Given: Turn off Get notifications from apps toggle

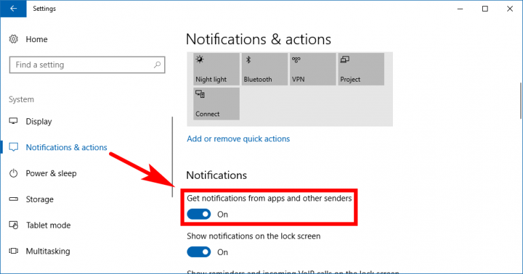Looking at the screenshot, I should click(199, 214).
